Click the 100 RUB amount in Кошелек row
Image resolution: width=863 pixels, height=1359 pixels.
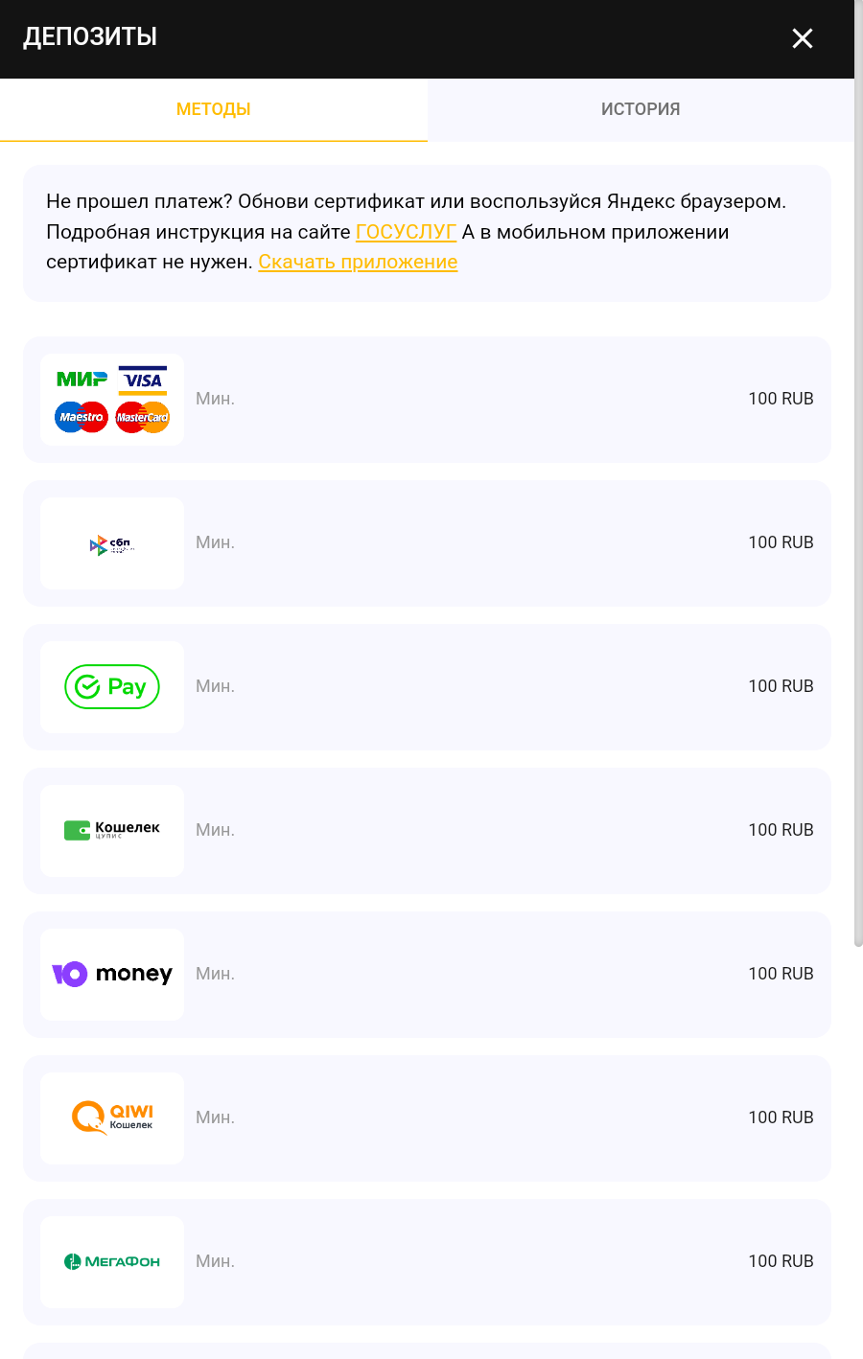point(781,830)
